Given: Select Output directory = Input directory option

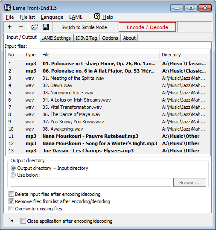Looking at the screenshot, I should click(x=13, y=168).
